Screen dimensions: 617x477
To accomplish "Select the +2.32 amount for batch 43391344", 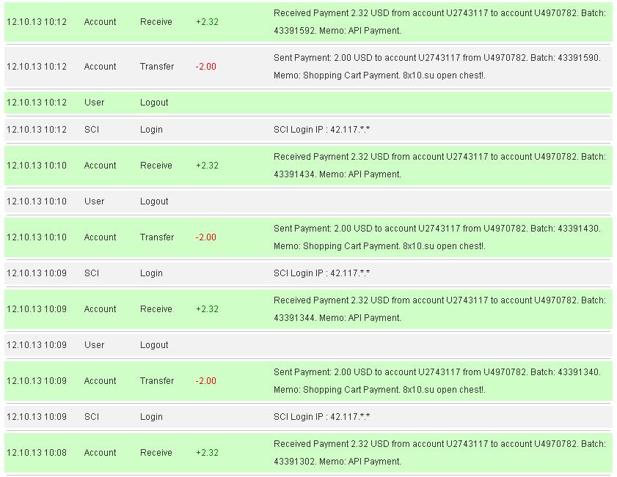I will point(207,309).
